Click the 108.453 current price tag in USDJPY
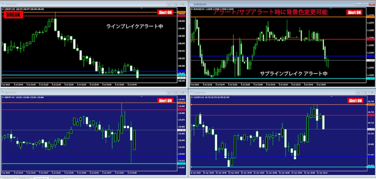The width and height of the screenshot is (376, 179). 181,78
